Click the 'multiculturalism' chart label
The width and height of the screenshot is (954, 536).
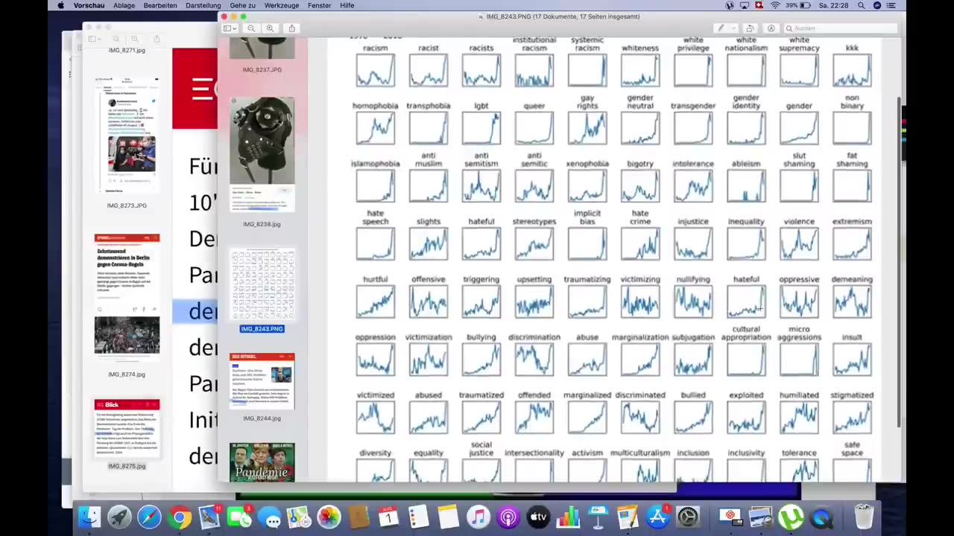coord(639,453)
